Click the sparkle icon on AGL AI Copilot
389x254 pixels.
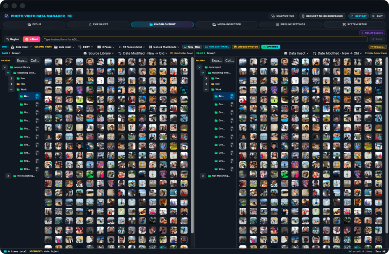363,33
